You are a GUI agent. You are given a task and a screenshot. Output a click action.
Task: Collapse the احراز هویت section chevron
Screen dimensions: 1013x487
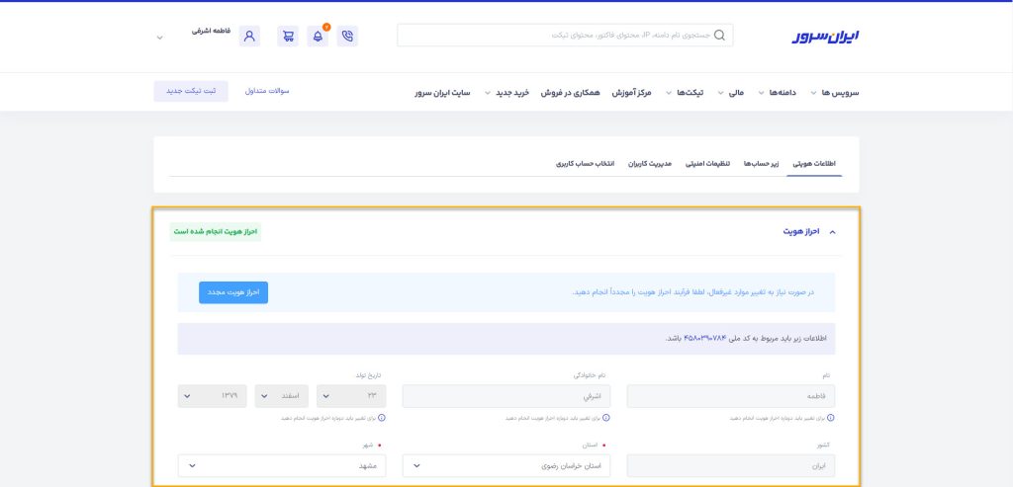click(x=832, y=232)
